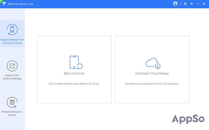Click the Export arrow-box sidebar icon
The height and width of the screenshot is (130, 209).
12,66
